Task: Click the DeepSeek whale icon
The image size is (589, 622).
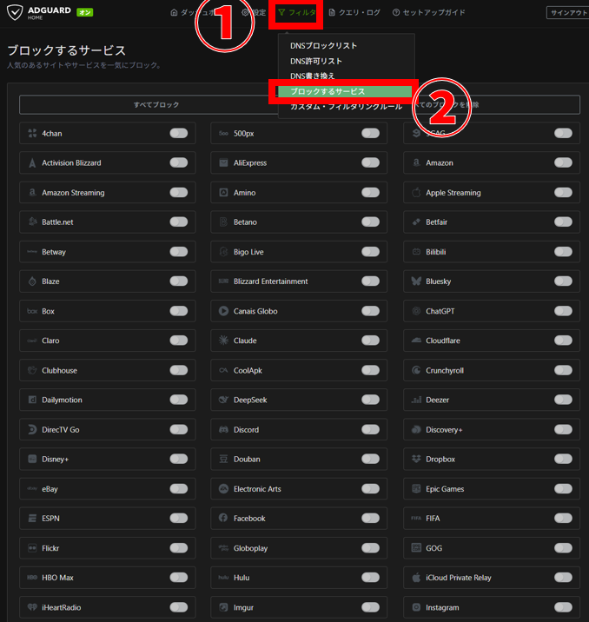Action: pyautogui.click(x=224, y=400)
